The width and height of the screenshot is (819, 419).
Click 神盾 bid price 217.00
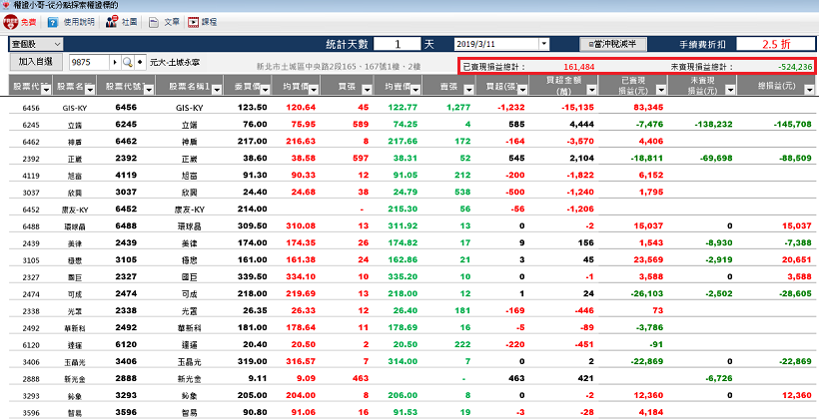coord(251,141)
